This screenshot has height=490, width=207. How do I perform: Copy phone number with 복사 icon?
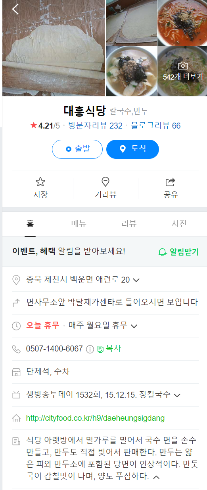pyautogui.click(x=100, y=349)
